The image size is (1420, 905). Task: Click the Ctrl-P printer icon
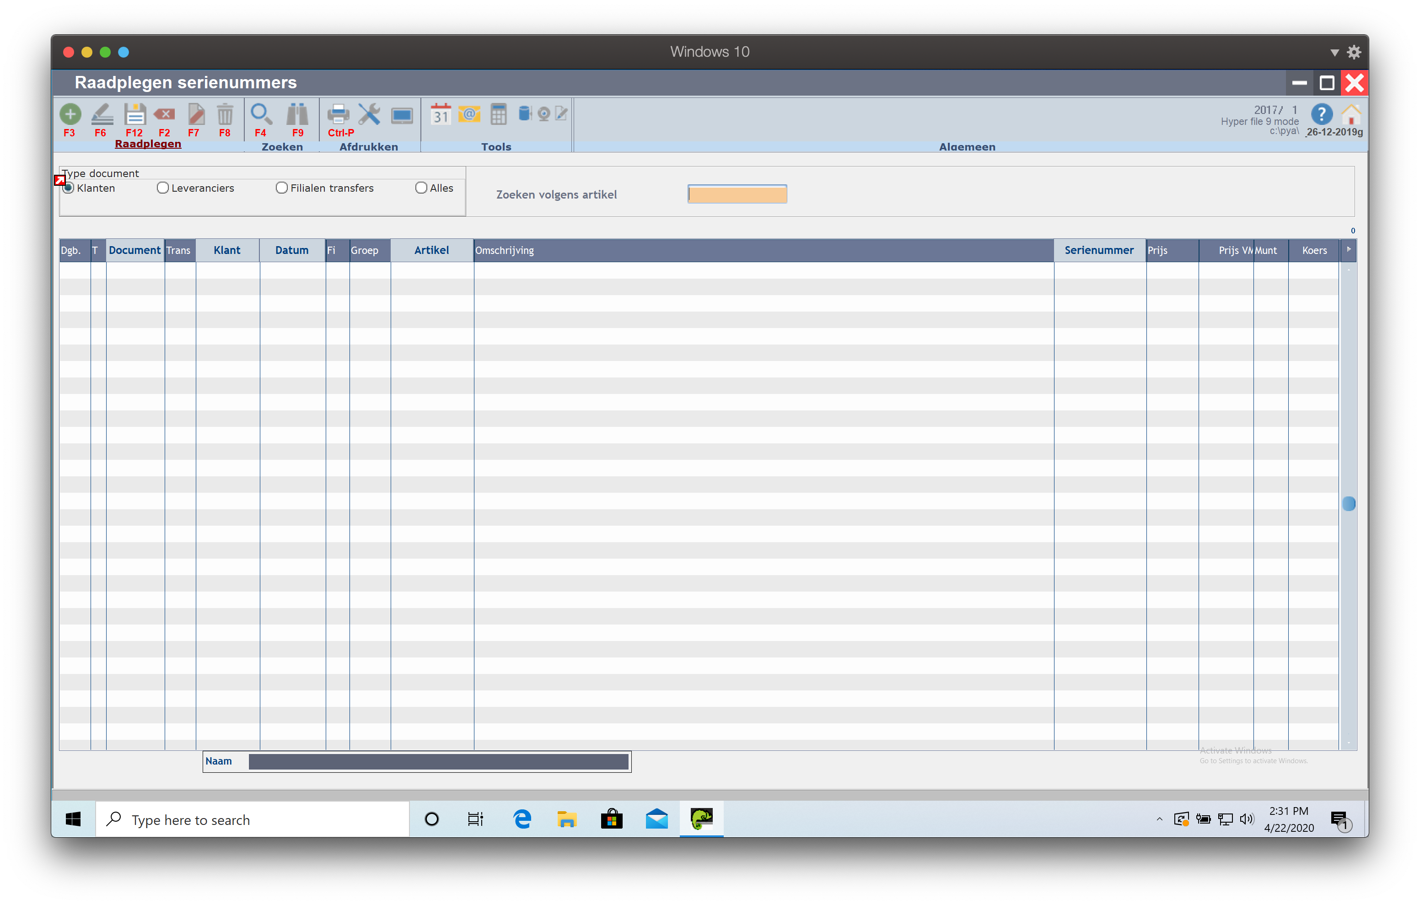pos(339,114)
